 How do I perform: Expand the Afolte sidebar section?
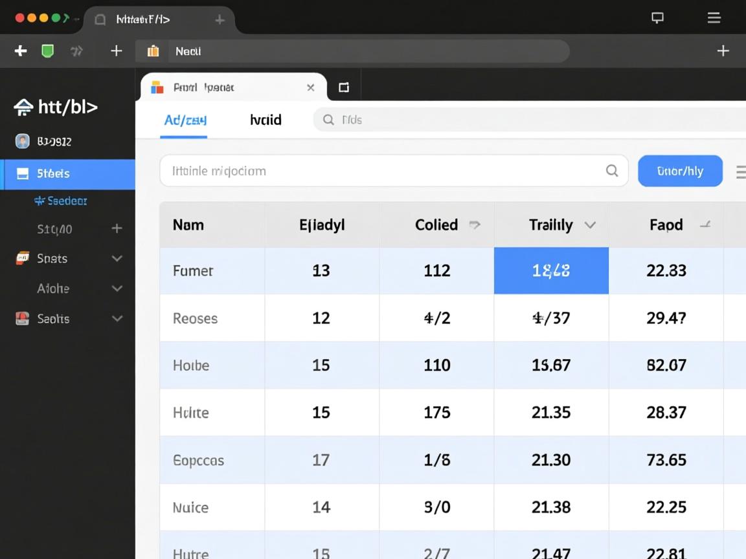[117, 289]
